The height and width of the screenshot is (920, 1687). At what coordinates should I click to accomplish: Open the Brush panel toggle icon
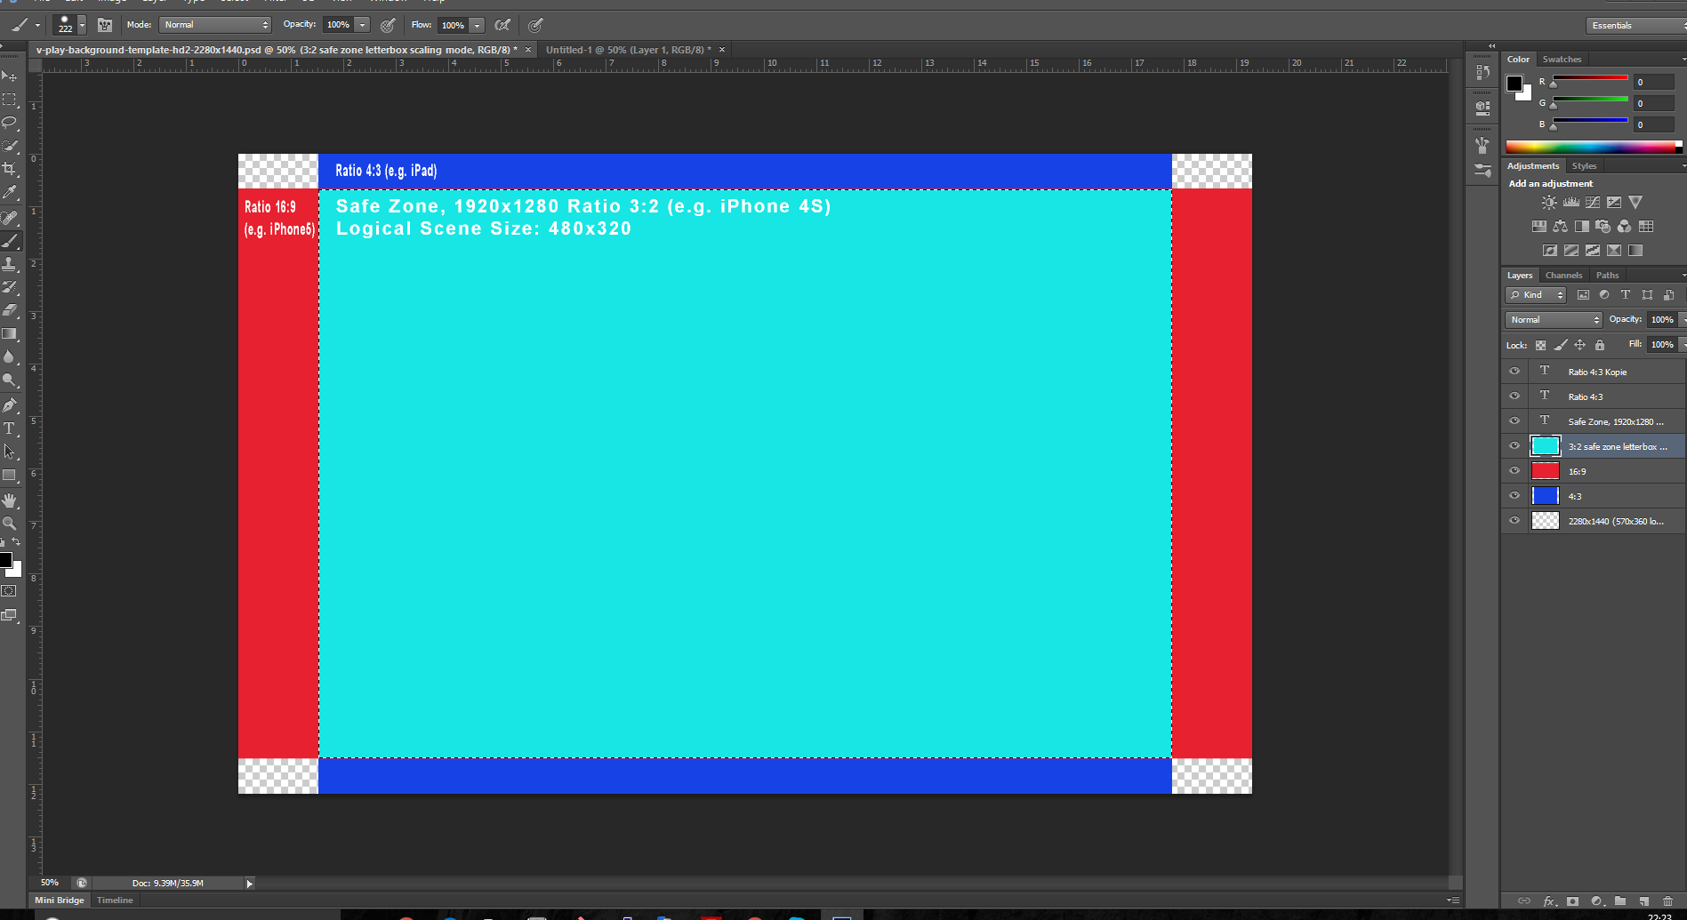click(105, 25)
